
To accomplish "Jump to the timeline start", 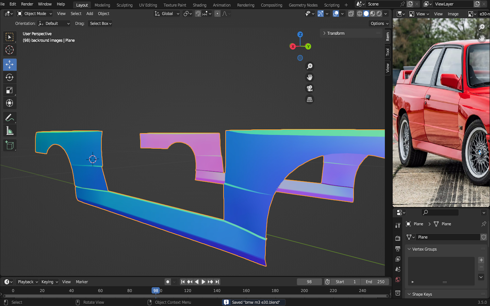I will pyautogui.click(x=183, y=282).
